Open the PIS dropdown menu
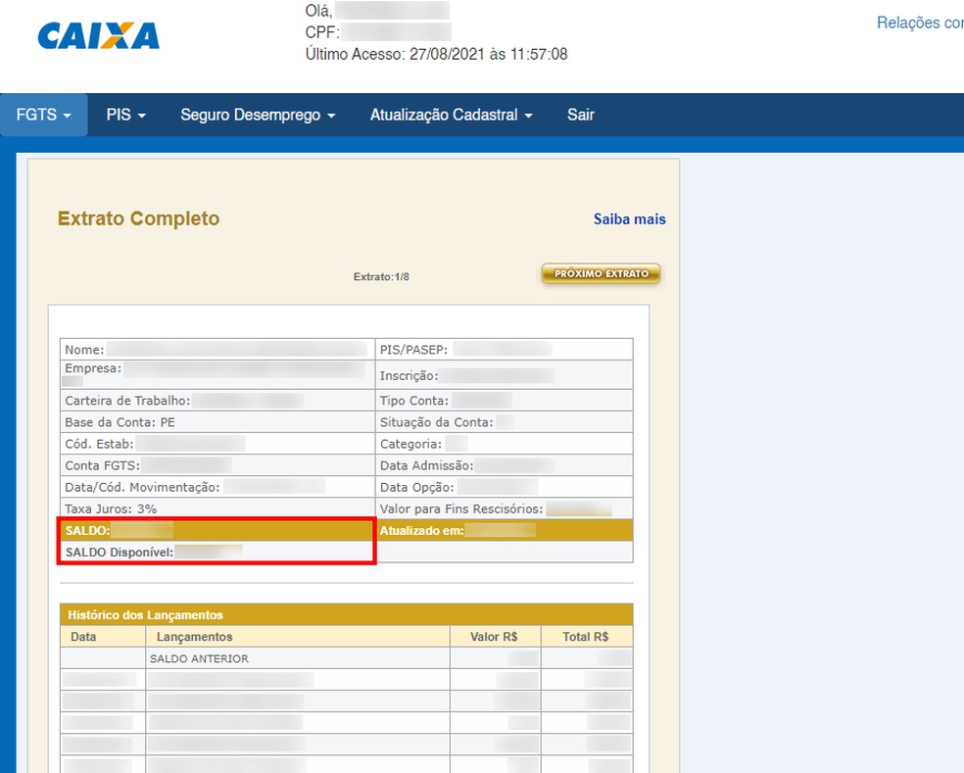The width and height of the screenshot is (964, 773). [x=124, y=114]
